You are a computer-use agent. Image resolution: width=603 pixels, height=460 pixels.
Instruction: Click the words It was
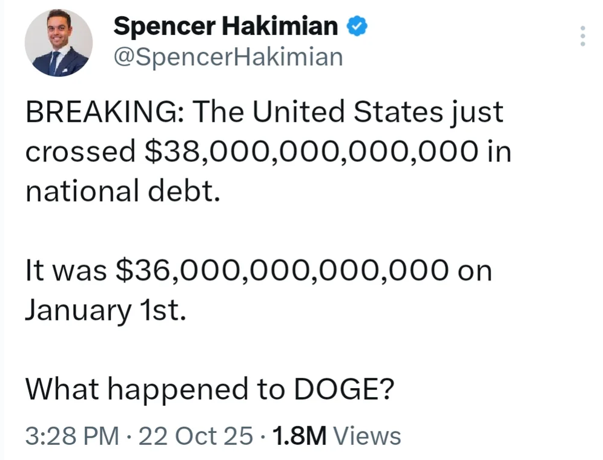[64, 271]
